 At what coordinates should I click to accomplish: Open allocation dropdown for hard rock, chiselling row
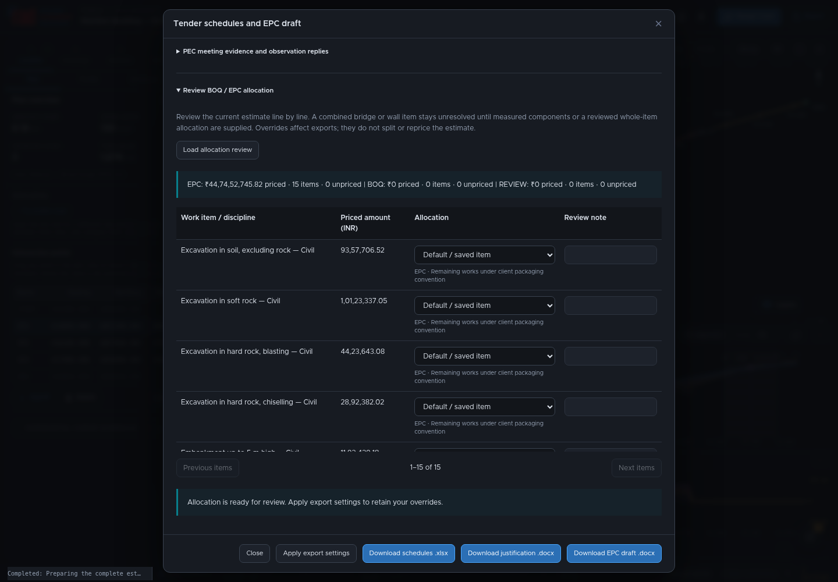click(485, 407)
